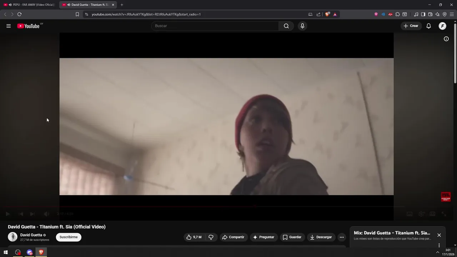Viewport: 457px width, 257px height.
Task: Toggle subtitles in the player
Action: pos(410,214)
